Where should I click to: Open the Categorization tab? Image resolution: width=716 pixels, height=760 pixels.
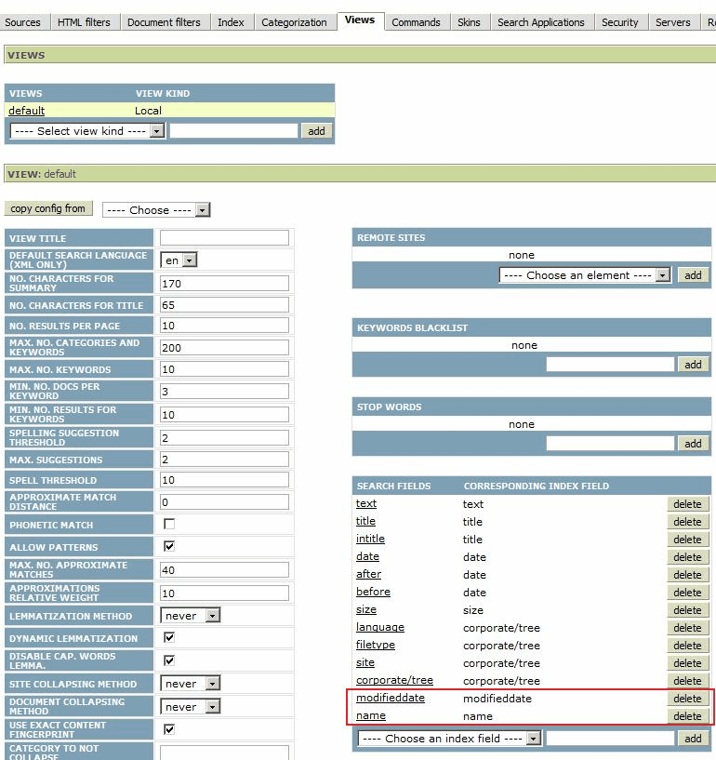pos(294,22)
